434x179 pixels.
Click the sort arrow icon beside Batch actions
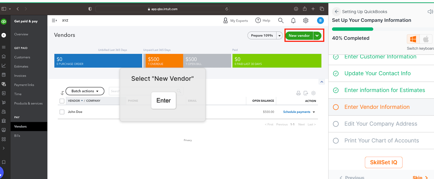click(62, 93)
